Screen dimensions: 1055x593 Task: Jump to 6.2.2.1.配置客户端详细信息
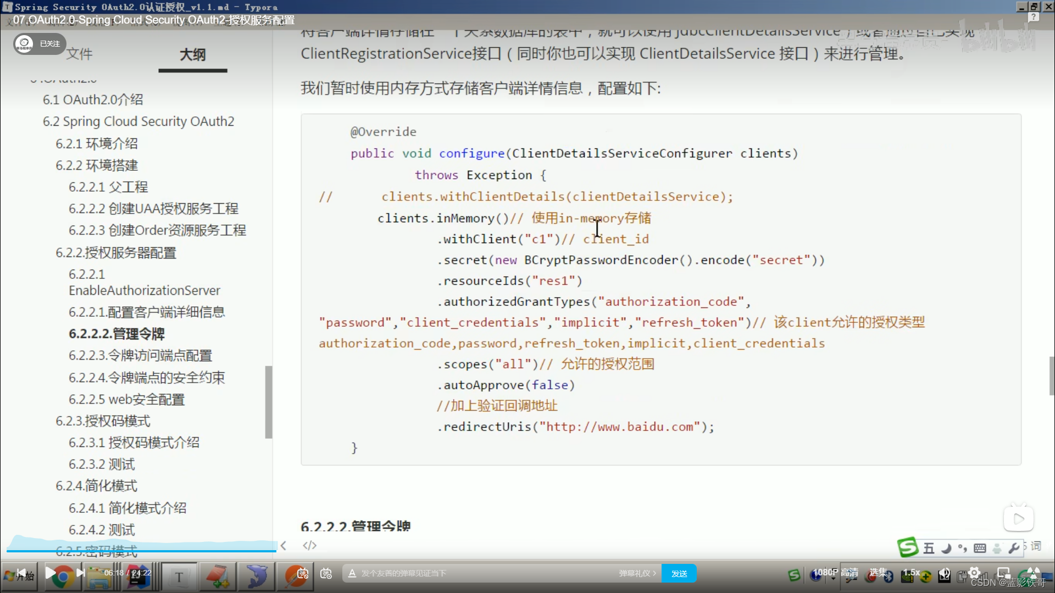point(147,312)
